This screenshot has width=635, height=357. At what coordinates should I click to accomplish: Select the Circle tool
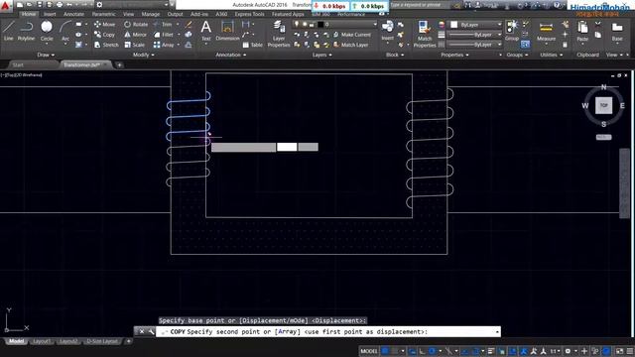coord(47,31)
